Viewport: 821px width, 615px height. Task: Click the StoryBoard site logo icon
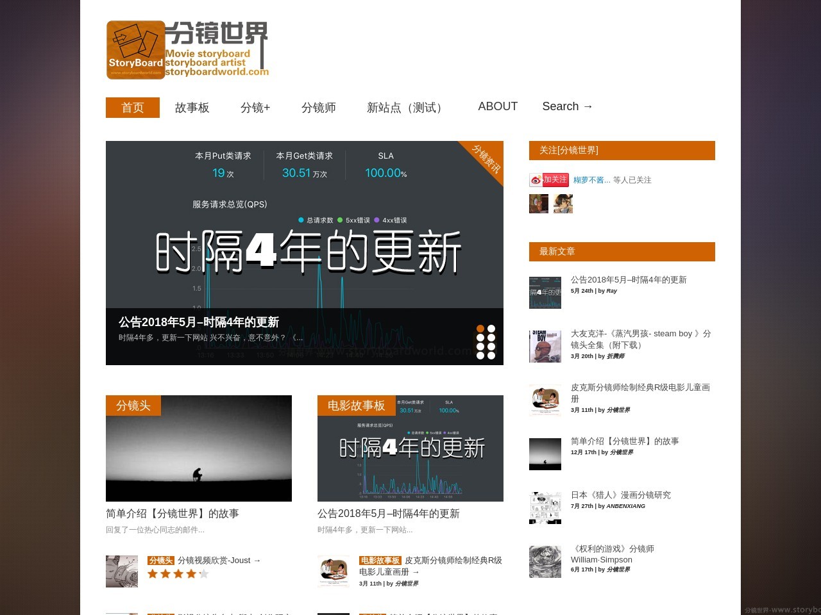pos(135,50)
